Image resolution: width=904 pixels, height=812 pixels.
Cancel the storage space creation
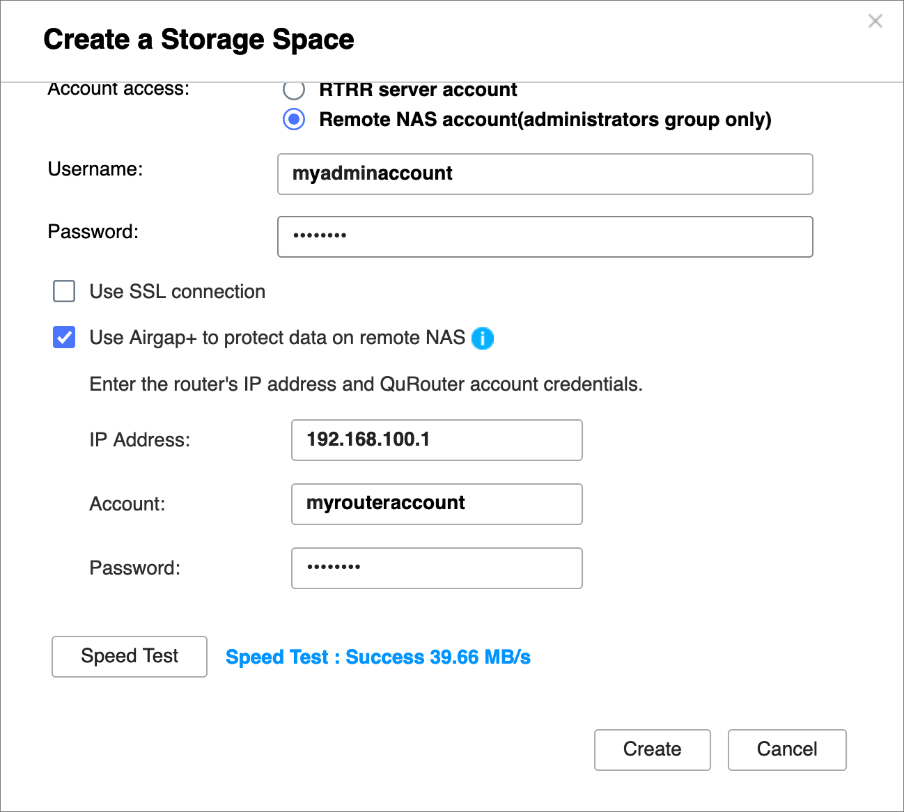point(787,749)
